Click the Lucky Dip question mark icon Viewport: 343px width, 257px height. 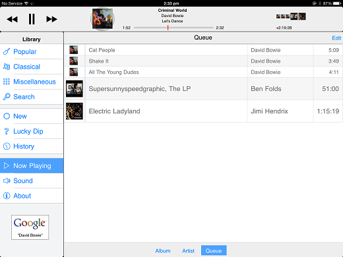(x=7, y=131)
